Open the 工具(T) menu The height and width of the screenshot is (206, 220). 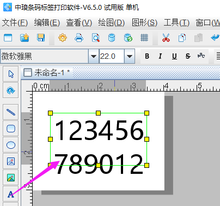tap(176, 23)
